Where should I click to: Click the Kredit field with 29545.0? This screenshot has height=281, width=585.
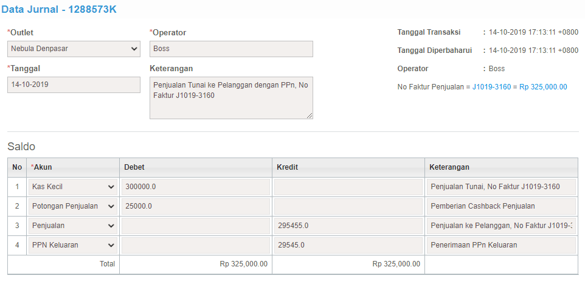click(x=348, y=245)
